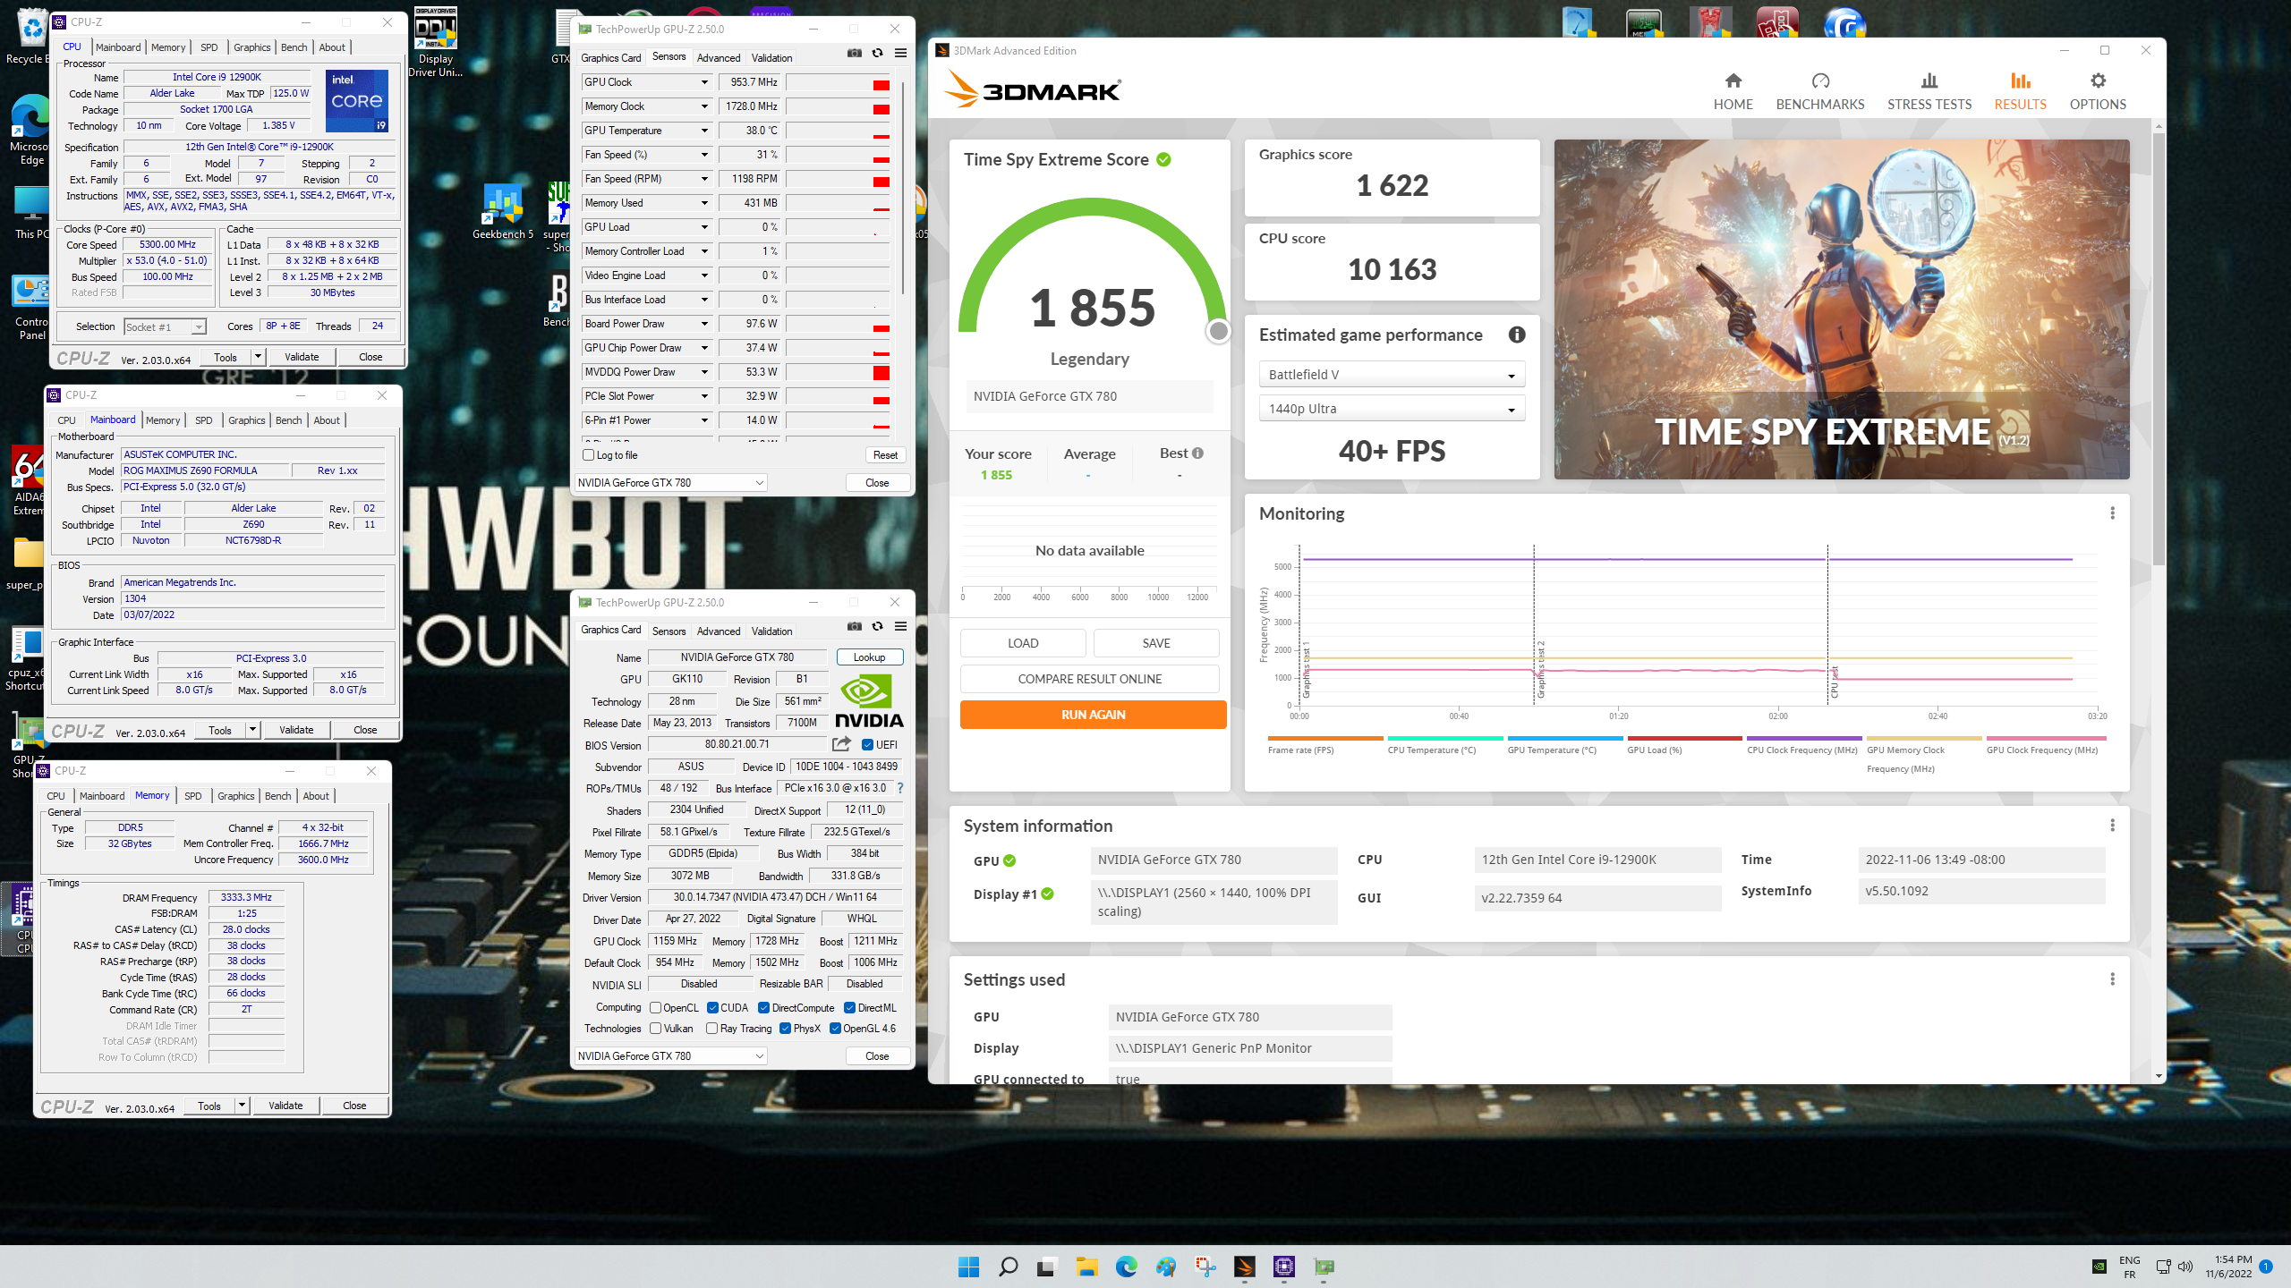2291x1288 pixels.
Task: Open Monitoring panel three-dot menu
Action: point(2112,513)
